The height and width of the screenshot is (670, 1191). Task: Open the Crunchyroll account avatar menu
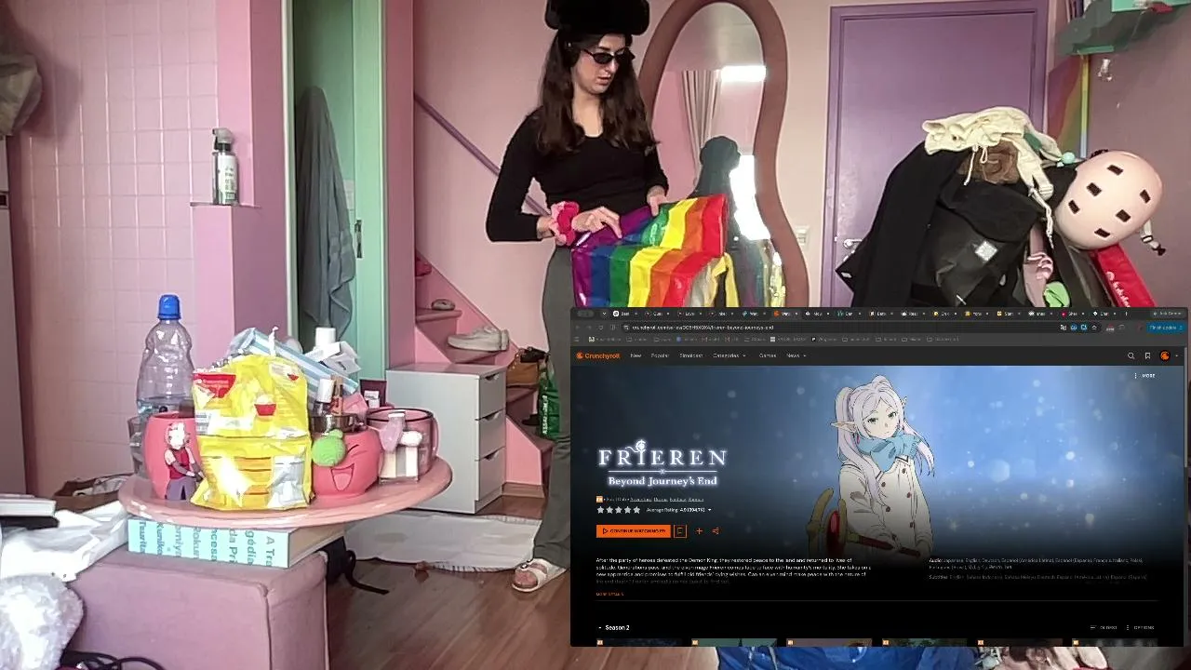click(x=1165, y=355)
